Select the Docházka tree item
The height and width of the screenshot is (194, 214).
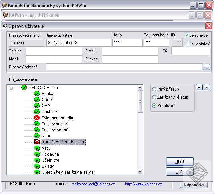tap(51, 111)
